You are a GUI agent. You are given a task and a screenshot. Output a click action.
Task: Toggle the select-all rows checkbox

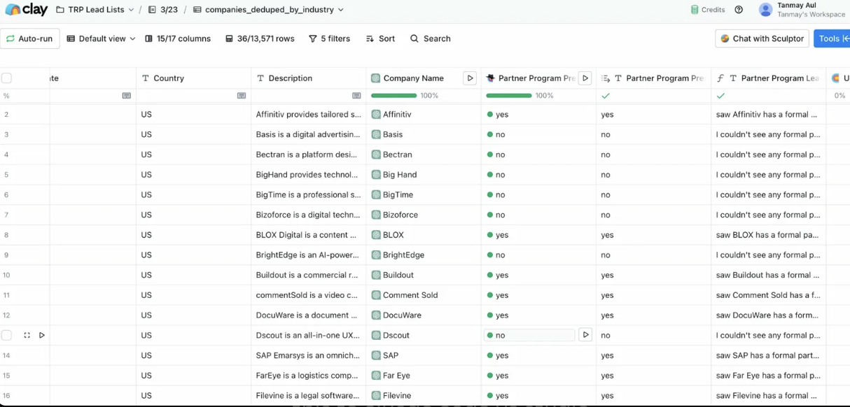pyautogui.click(x=6, y=78)
